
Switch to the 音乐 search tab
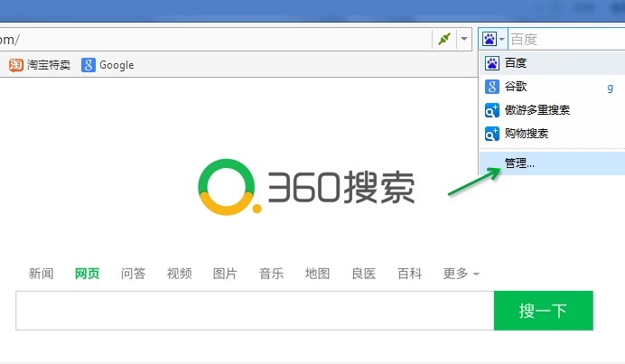(x=272, y=274)
